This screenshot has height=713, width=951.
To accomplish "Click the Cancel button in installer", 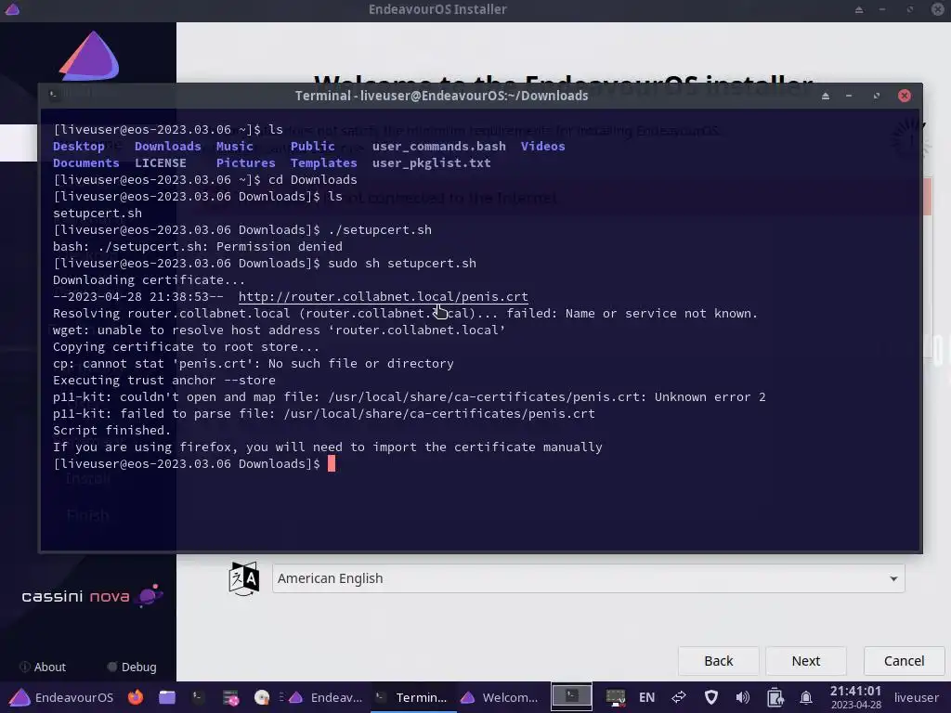I will 904,661.
